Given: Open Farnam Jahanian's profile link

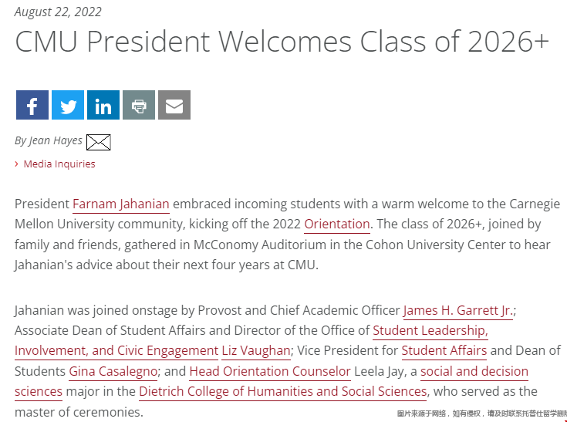Looking at the screenshot, I should [x=121, y=204].
